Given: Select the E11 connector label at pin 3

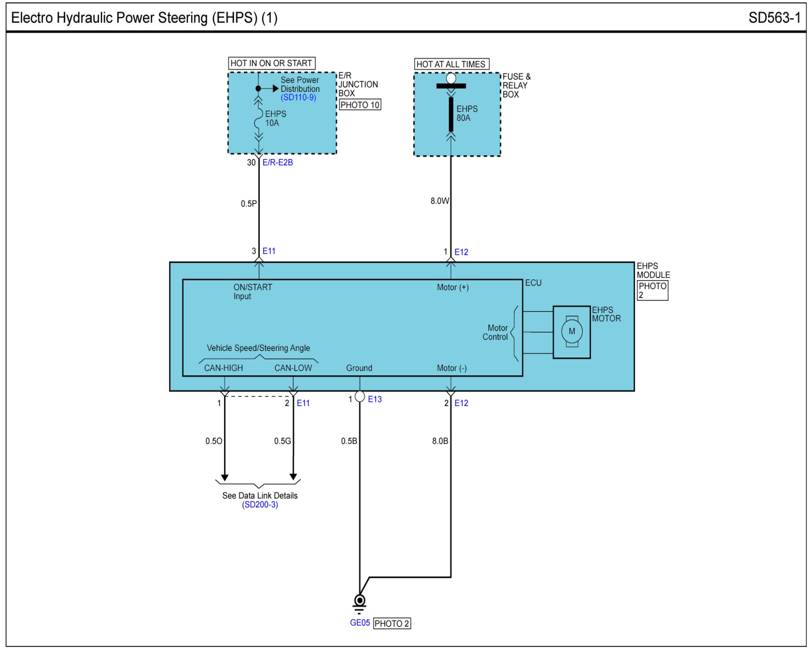Looking at the screenshot, I should point(269,251).
